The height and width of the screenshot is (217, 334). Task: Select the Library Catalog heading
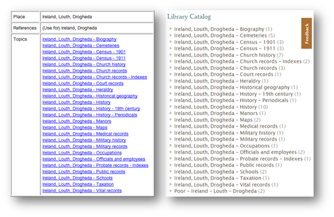point(189,17)
